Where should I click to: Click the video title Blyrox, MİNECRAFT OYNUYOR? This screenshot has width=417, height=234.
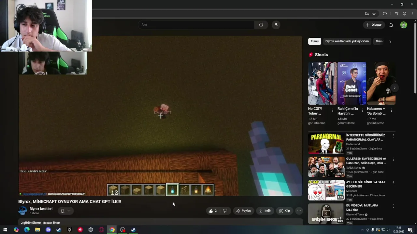pos(69,201)
